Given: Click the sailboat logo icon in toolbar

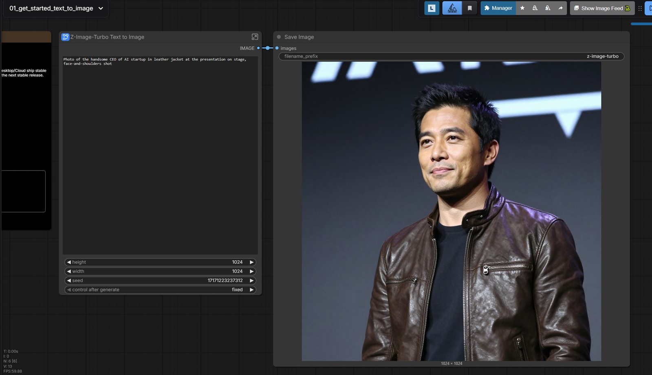Looking at the screenshot, I should [x=452, y=8].
